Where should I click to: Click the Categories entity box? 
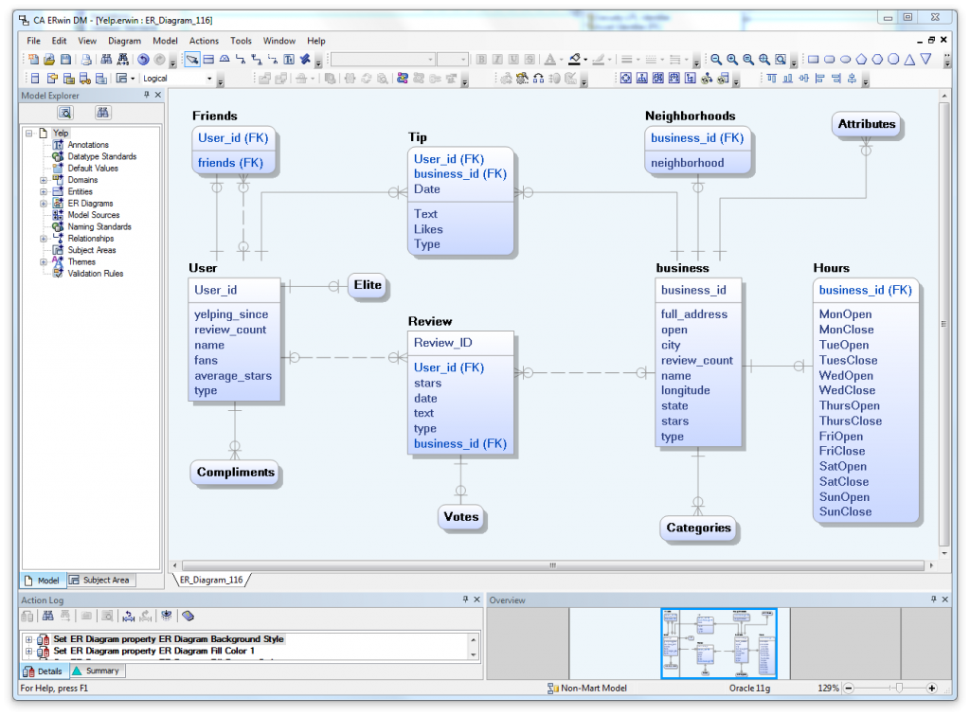[x=698, y=528]
